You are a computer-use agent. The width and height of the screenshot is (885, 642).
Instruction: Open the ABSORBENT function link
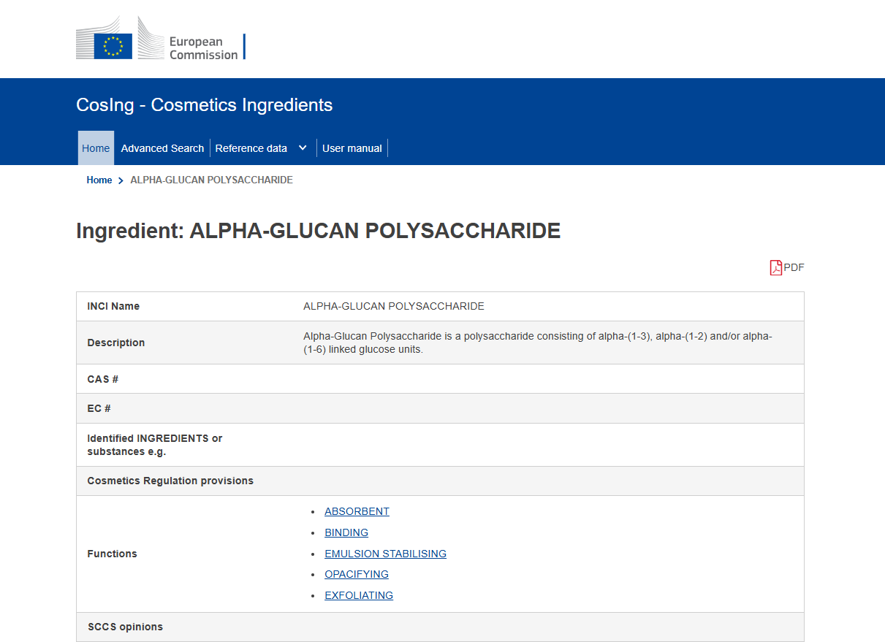click(x=357, y=511)
